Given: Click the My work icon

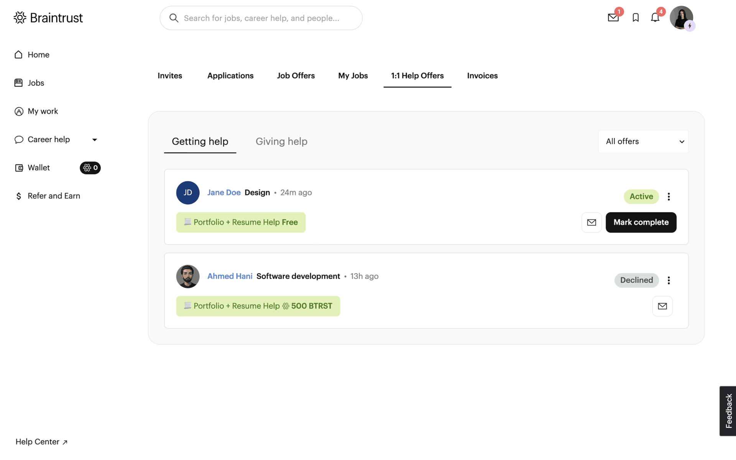Looking at the screenshot, I should (x=19, y=111).
